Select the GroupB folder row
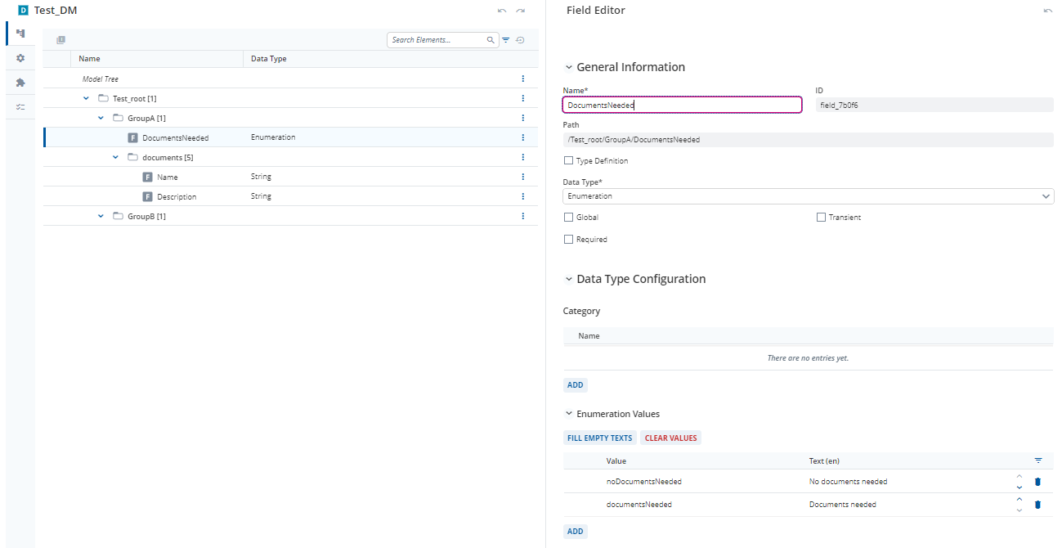Image resolution: width=1062 pixels, height=548 pixels. [x=291, y=216]
